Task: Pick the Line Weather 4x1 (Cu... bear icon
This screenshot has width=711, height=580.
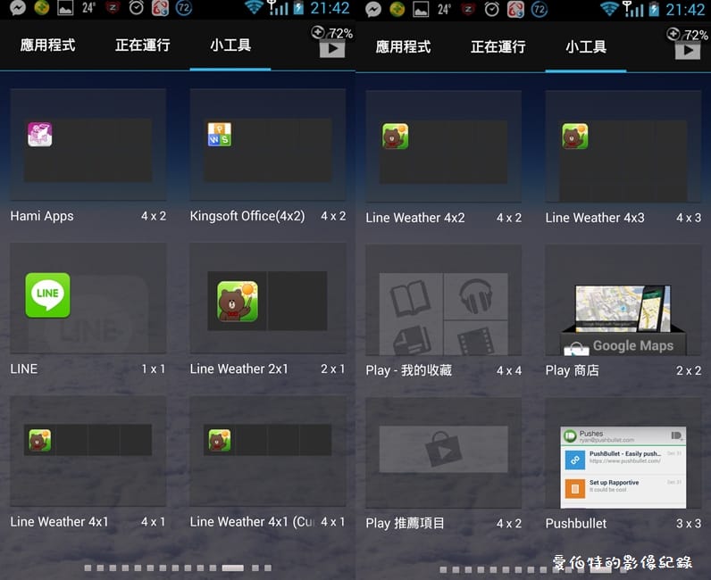Action: coord(220,440)
